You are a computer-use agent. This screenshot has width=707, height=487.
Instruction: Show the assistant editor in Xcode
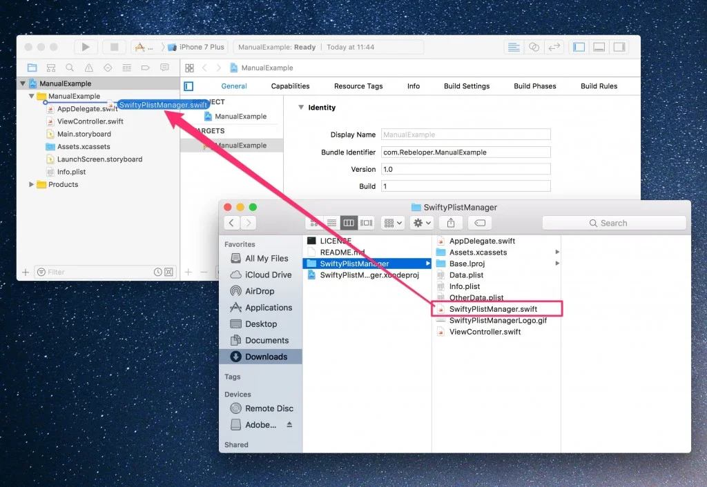(x=534, y=47)
